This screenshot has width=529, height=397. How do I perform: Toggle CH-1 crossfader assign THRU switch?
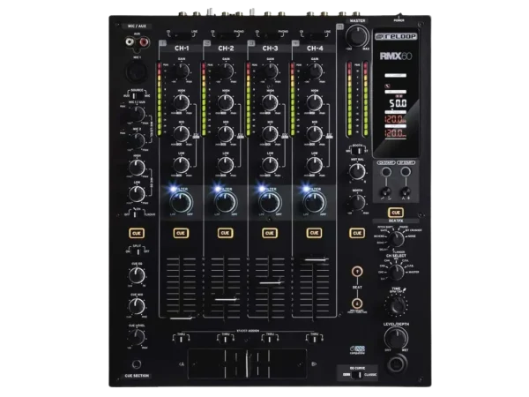point(181,339)
